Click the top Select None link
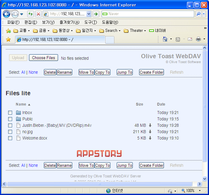The width and height of the screenshot is (209, 195). pyautogui.click(x=33, y=72)
